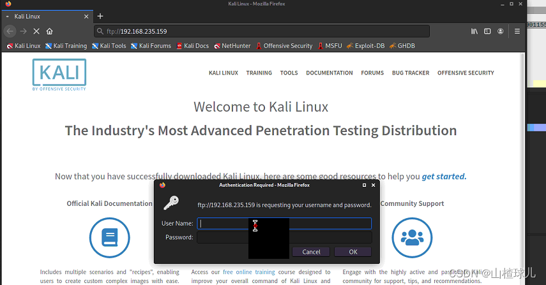Click the 'Community Support' heading
This screenshot has width=546, height=285.
point(412,203)
